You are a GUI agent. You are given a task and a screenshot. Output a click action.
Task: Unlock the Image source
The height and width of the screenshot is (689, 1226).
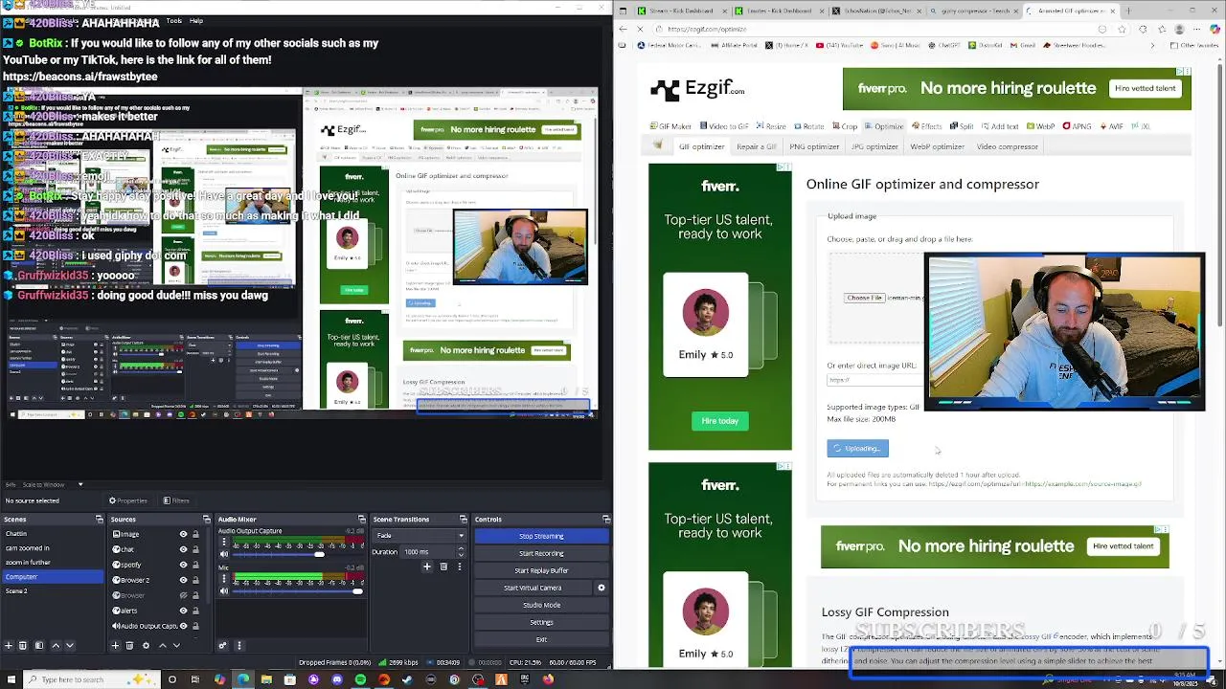pos(195,534)
